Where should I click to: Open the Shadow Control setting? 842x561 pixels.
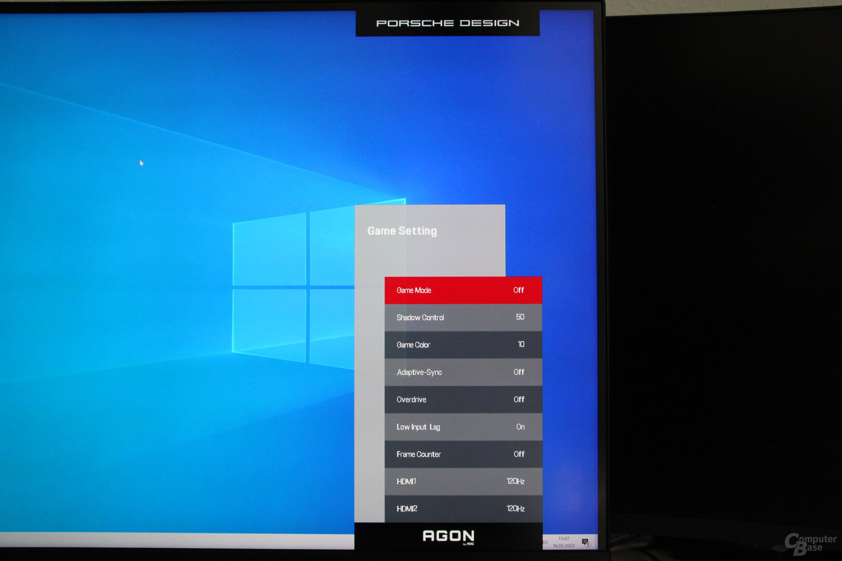tap(463, 317)
